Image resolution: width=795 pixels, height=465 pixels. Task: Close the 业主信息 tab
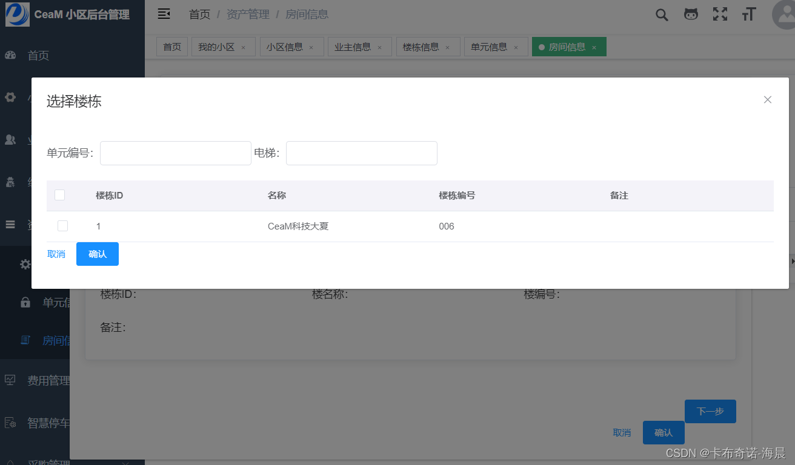point(380,47)
